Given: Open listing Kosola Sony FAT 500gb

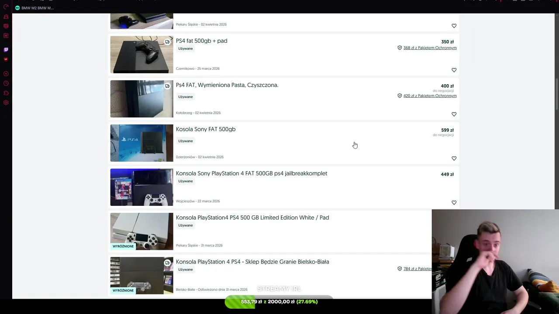Looking at the screenshot, I should click(x=206, y=129).
